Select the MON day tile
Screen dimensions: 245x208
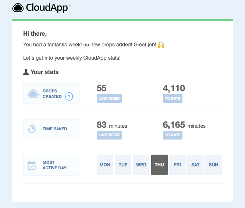(x=105, y=165)
